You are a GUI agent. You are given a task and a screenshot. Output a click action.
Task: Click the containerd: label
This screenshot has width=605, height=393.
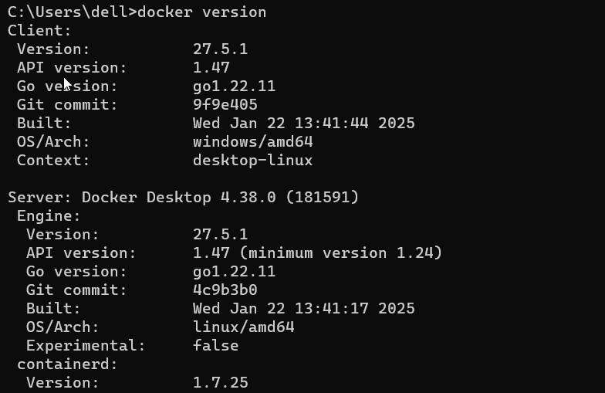click(67, 364)
